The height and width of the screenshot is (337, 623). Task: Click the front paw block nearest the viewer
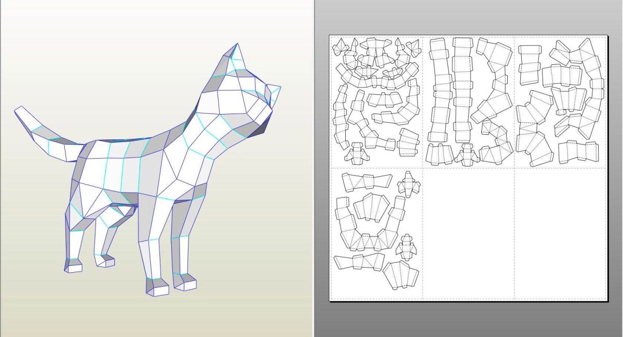(158, 287)
